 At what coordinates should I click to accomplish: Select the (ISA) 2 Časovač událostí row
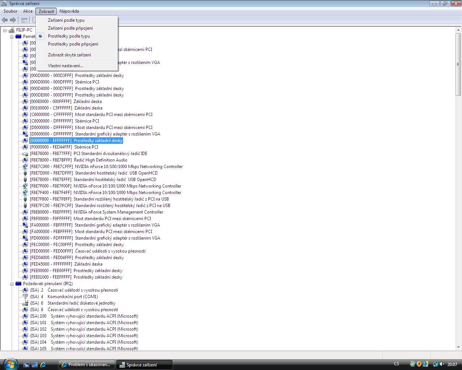74,290
